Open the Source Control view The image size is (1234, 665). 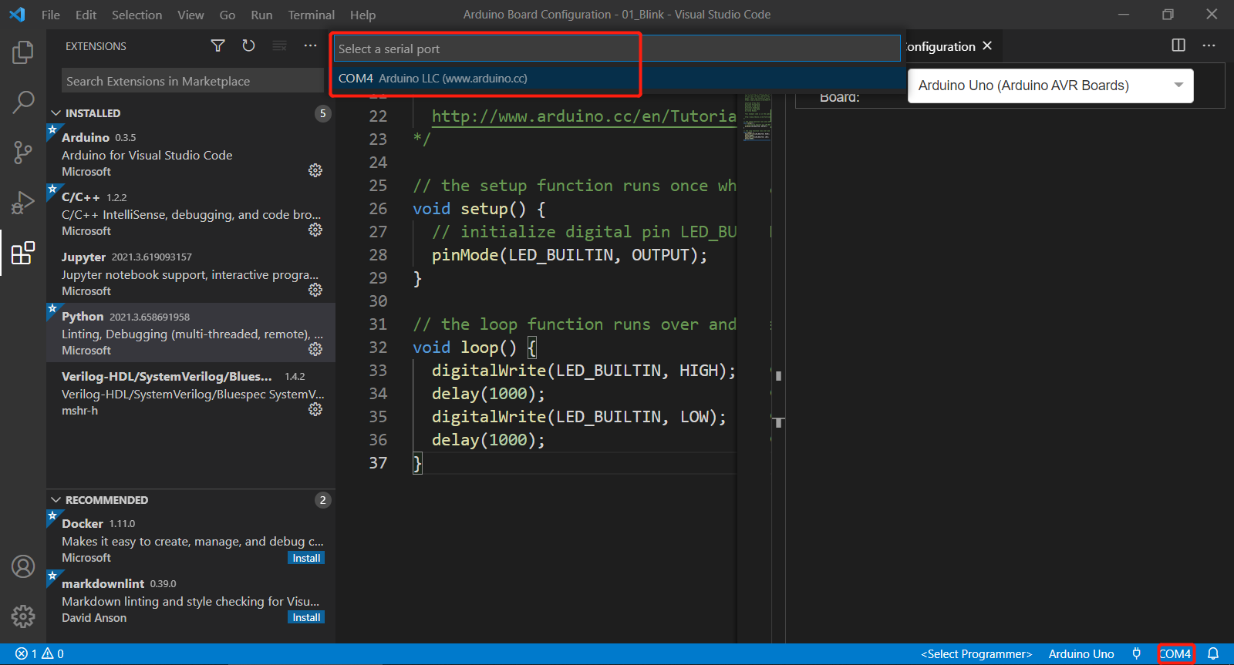click(x=23, y=152)
